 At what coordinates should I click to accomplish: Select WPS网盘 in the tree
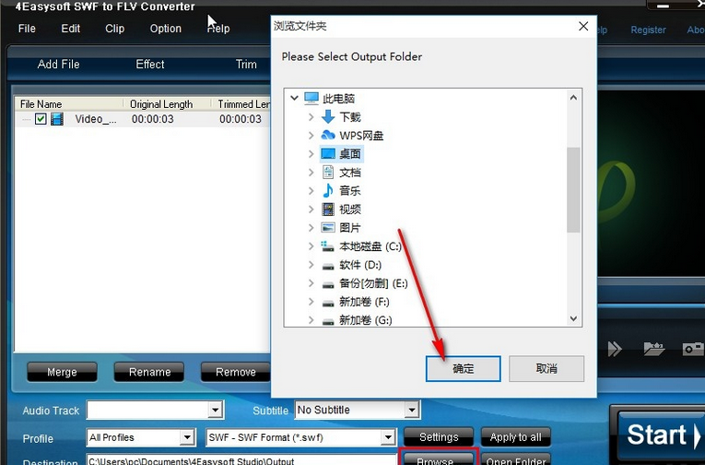point(361,136)
